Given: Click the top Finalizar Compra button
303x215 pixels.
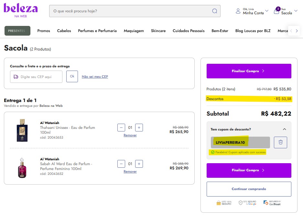Looking at the screenshot, I should tap(249, 71).
